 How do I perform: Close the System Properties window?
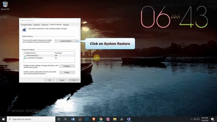[x=78, y=20]
